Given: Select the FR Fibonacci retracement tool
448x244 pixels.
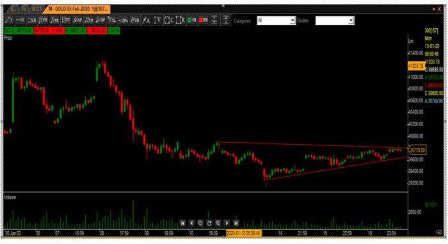Looking at the screenshot, I should 43,20.
